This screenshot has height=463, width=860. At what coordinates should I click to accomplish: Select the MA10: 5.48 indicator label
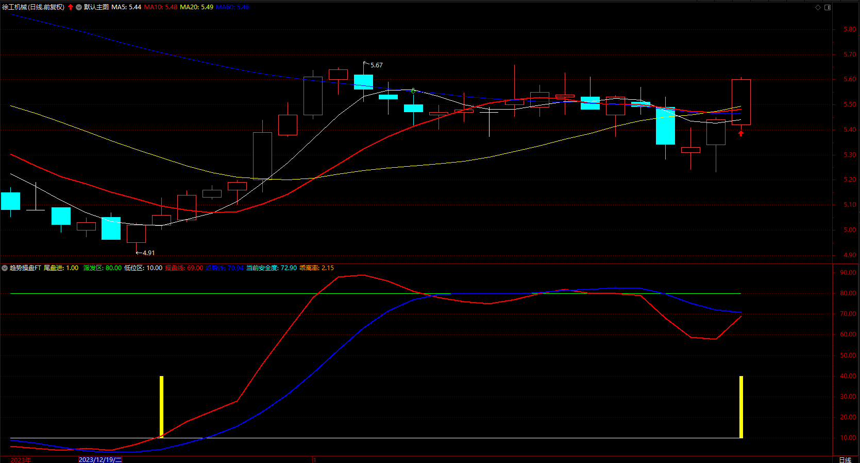click(161, 7)
